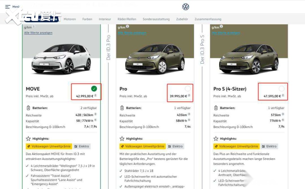Image resolution: width=305 pixels, height=189 pixels.
Task: Open the Motoren tab
Action: pos(70,19)
